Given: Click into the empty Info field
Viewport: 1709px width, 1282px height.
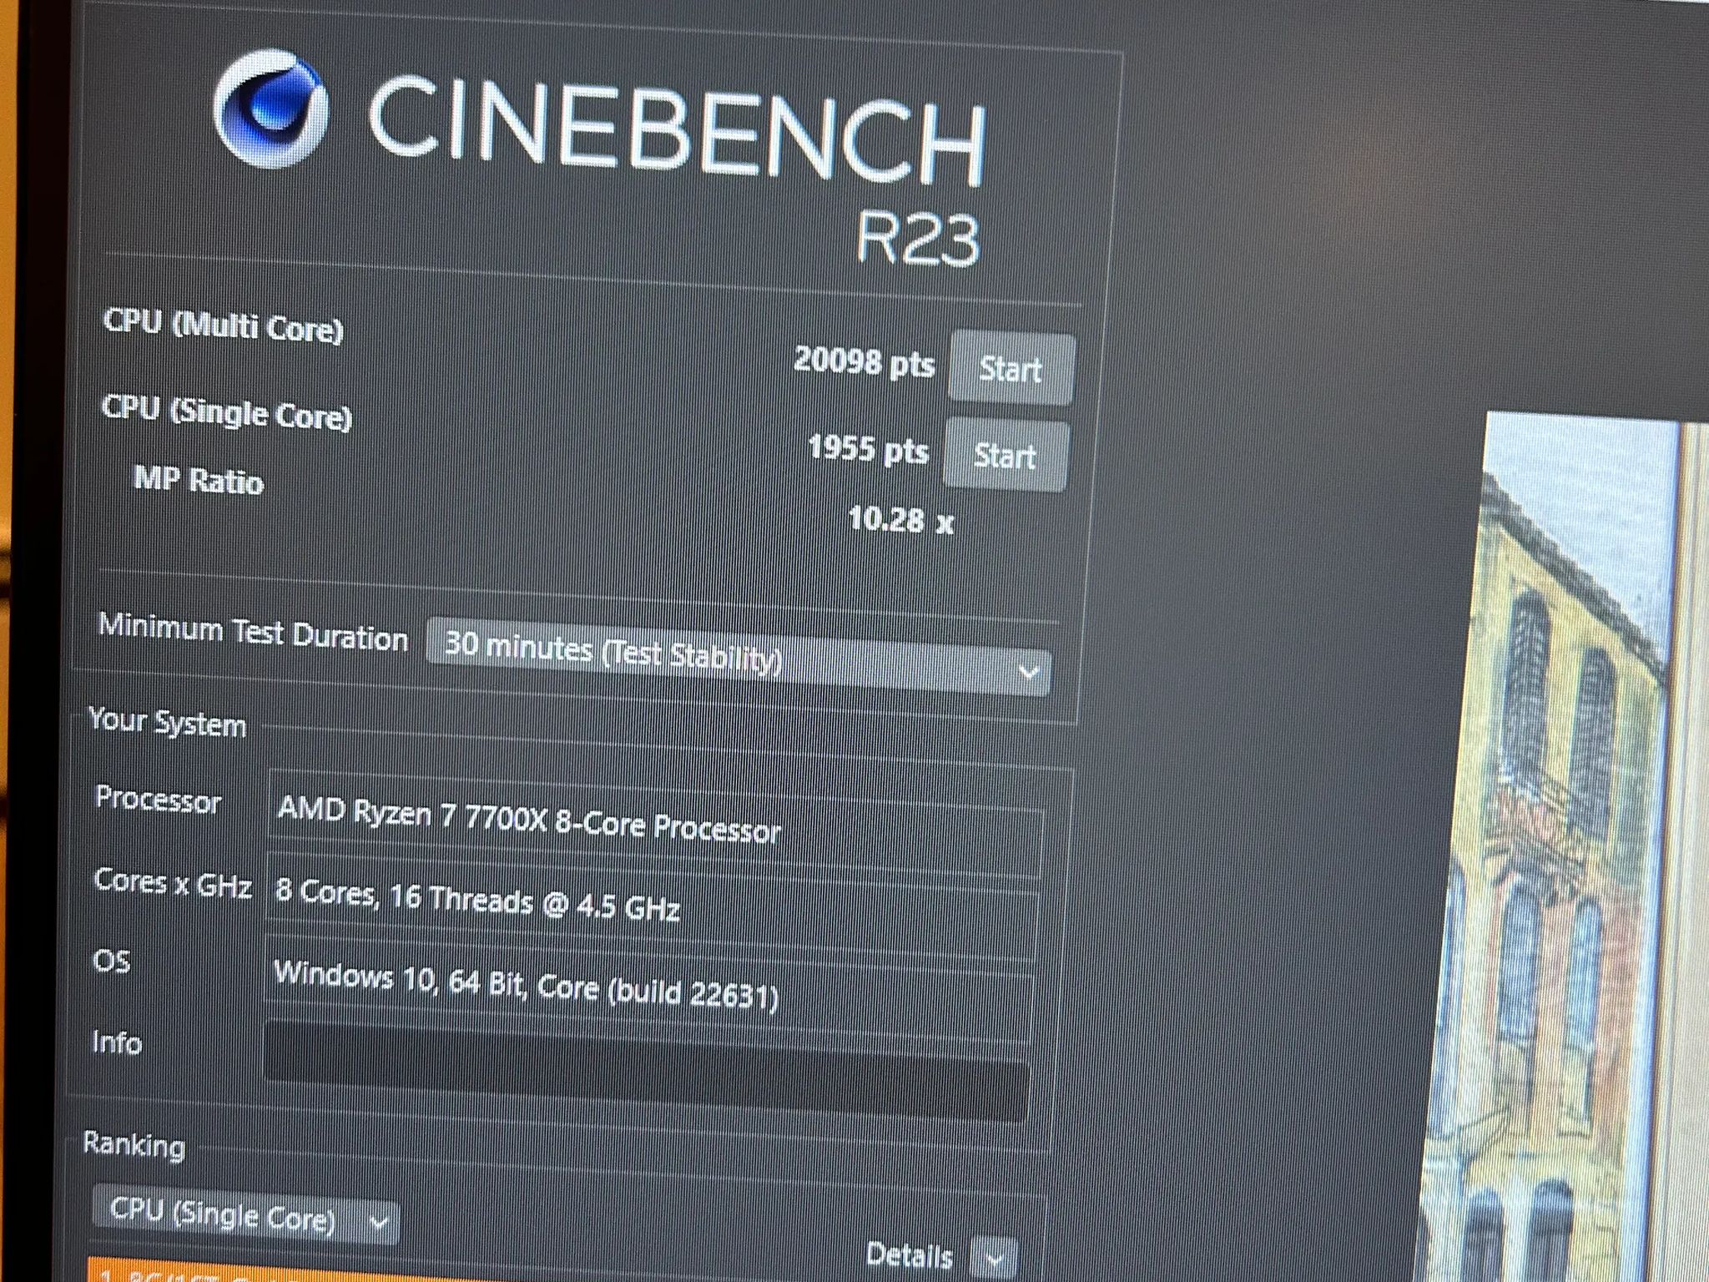Looking at the screenshot, I should [x=647, y=1071].
